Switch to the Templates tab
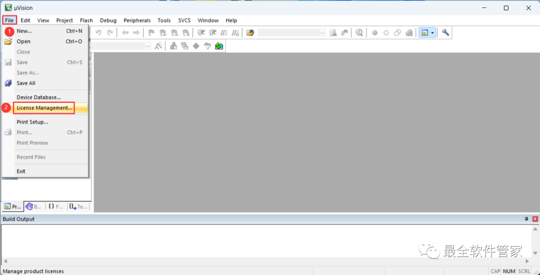540x275 pixels. point(78,206)
